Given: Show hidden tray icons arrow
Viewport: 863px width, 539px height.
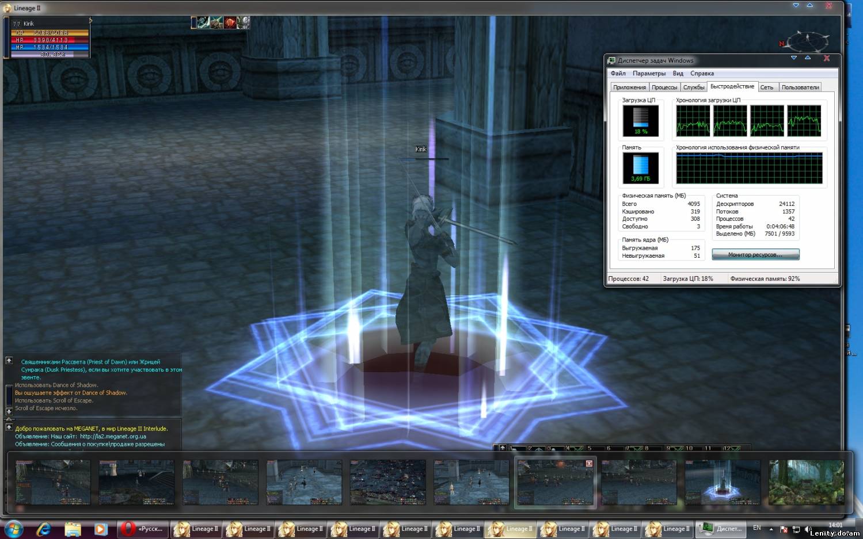Looking at the screenshot, I should [x=771, y=529].
